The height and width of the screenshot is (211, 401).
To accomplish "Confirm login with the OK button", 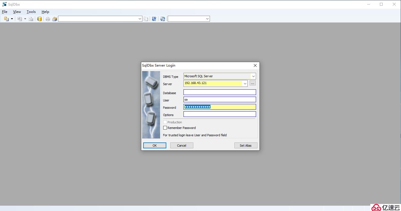I will pyautogui.click(x=155, y=146).
